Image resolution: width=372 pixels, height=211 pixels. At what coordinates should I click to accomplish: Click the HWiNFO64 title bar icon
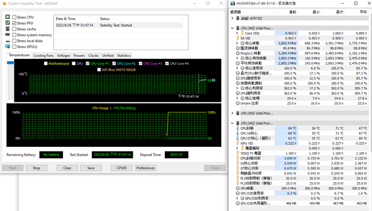click(233, 3)
